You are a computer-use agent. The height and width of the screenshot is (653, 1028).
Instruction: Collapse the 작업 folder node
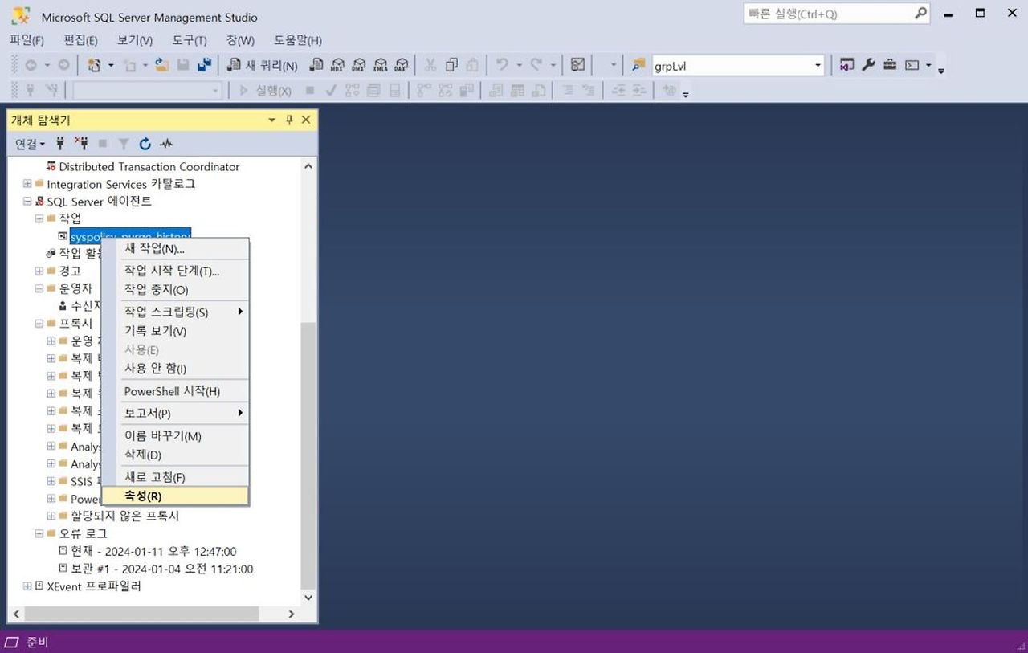point(39,218)
